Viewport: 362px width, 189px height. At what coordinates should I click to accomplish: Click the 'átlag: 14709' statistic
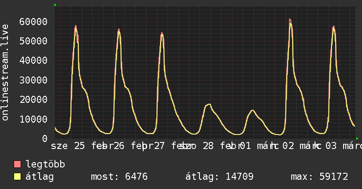[x=219, y=177]
